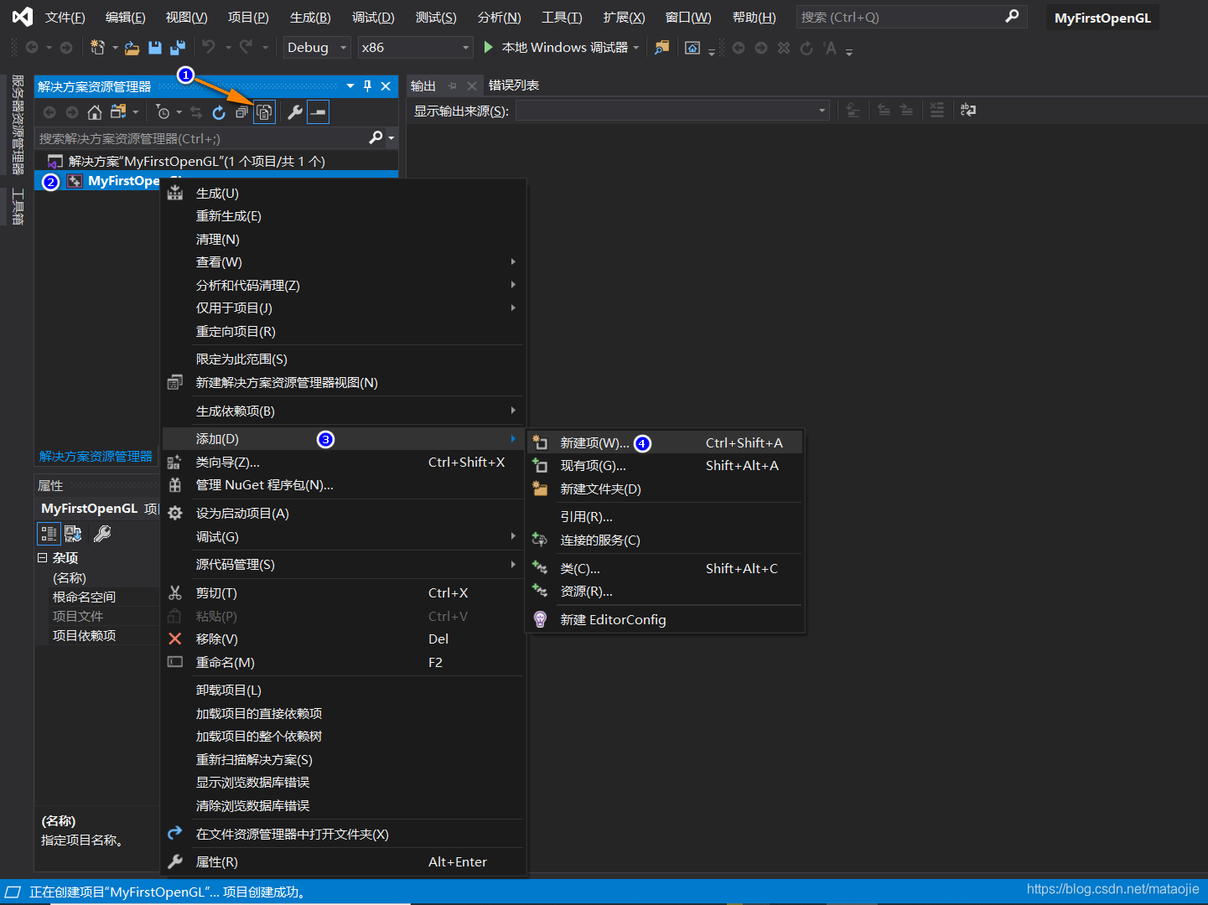Click the categorized view icon in Properties panel

point(49,534)
